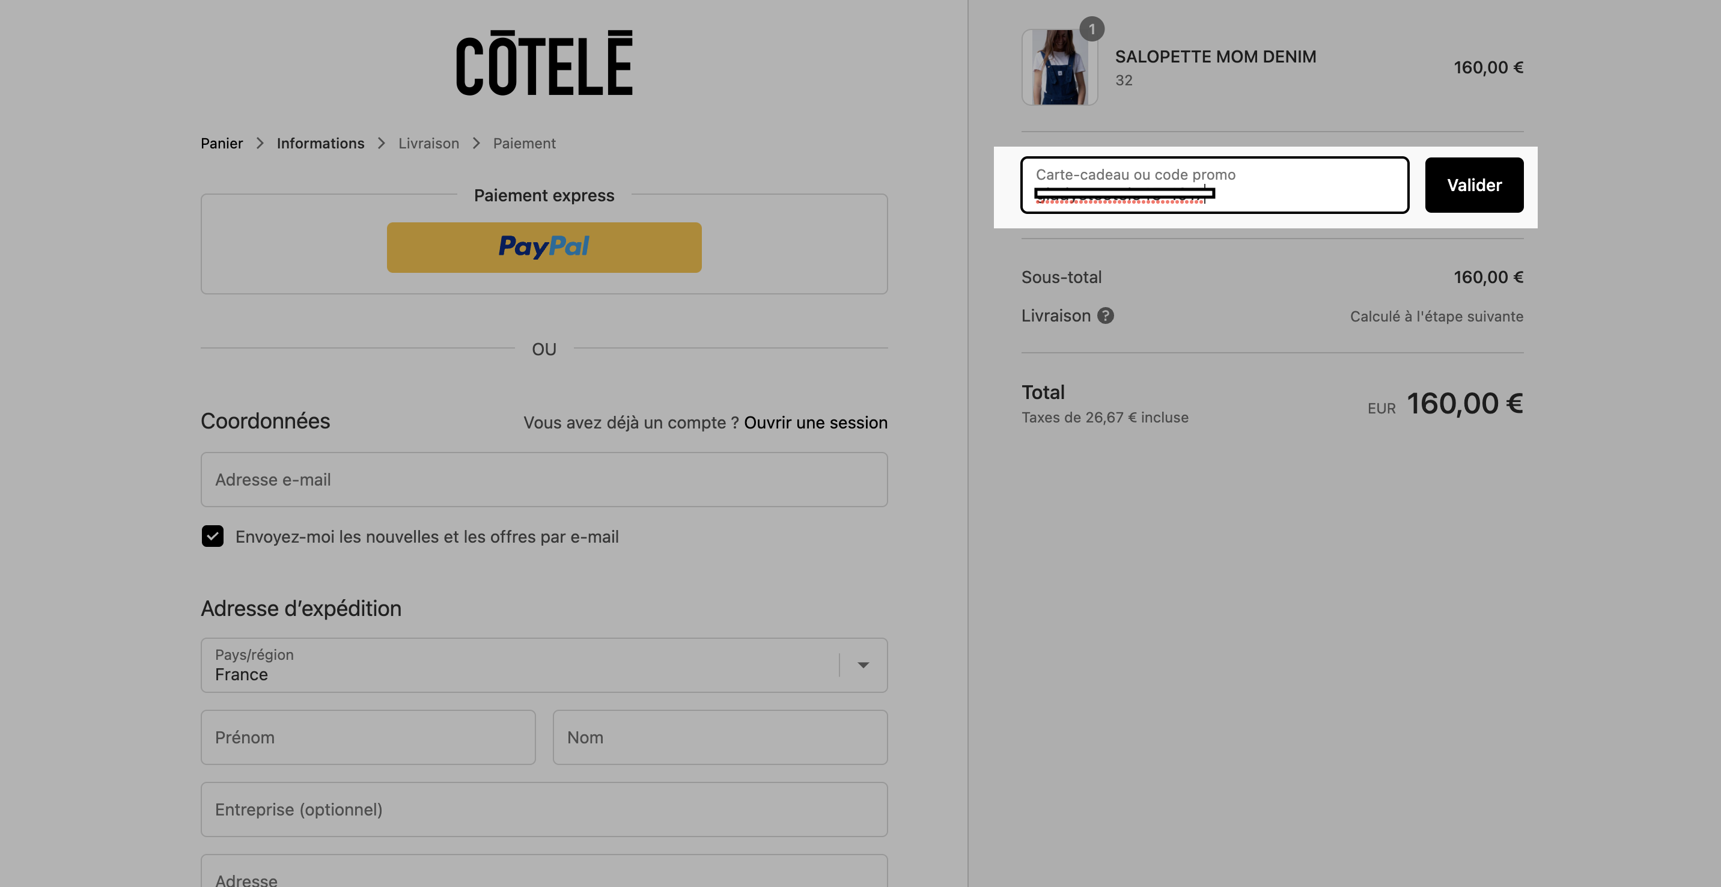Open the Ouvrir une session link
This screenshot has height=887, width=1721.
pos(816,423)
